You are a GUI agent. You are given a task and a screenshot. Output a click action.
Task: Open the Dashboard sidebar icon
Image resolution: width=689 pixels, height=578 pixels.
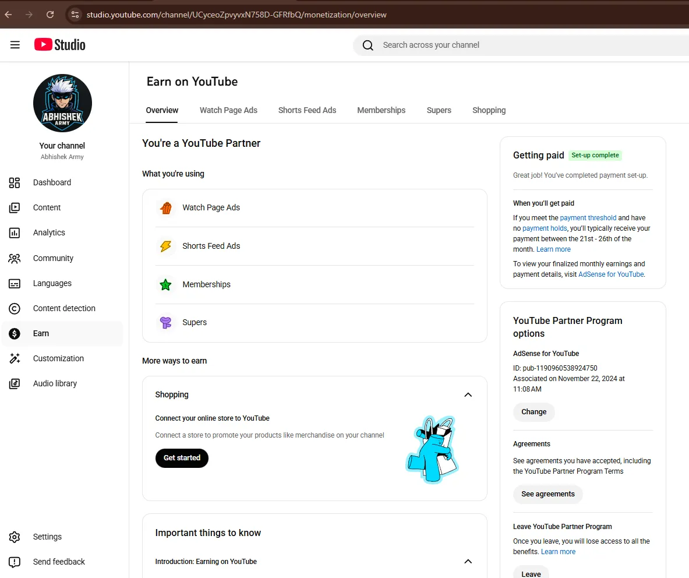click(x=15, y=182)
